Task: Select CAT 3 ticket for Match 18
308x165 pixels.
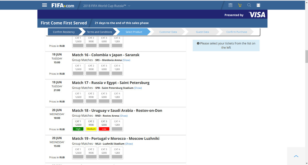Action: click(104, 125)
